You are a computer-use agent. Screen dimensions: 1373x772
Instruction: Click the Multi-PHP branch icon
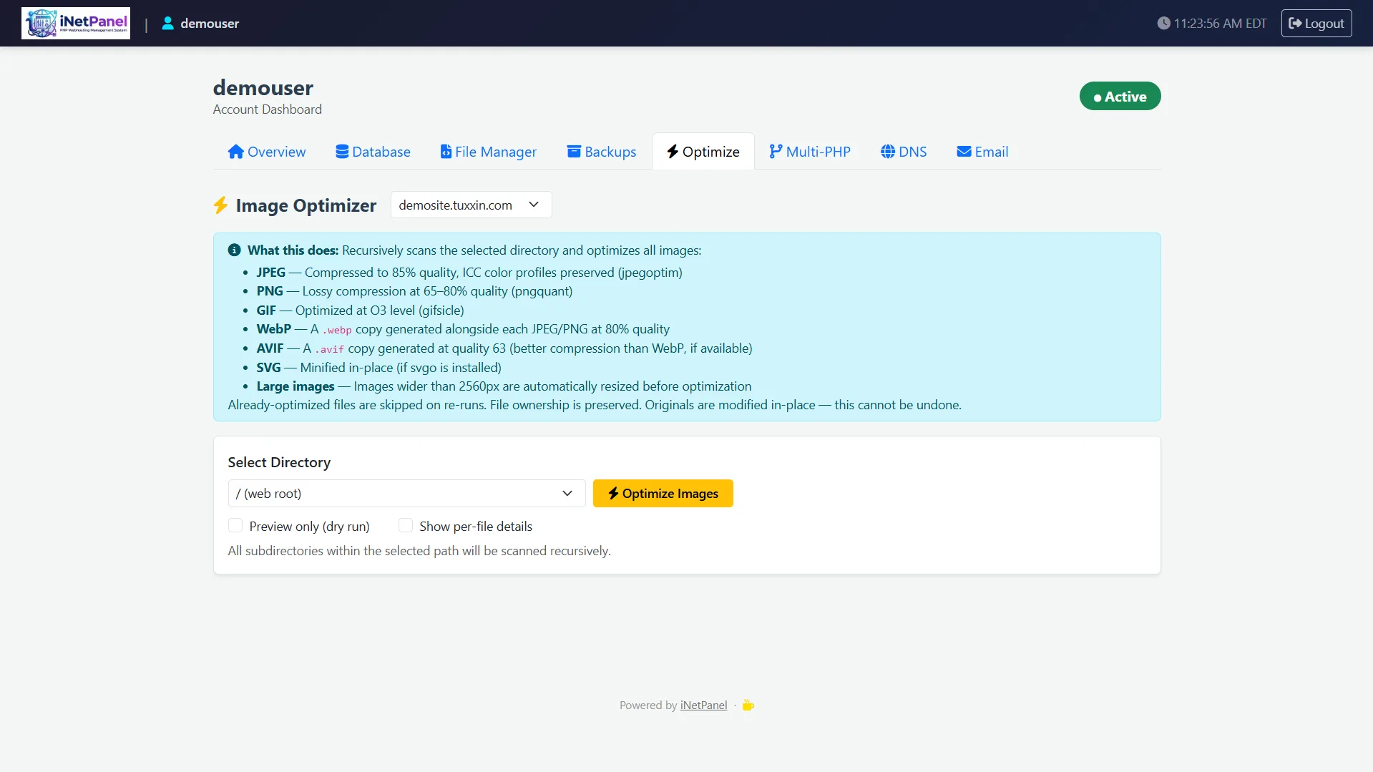tap(775, 151)
